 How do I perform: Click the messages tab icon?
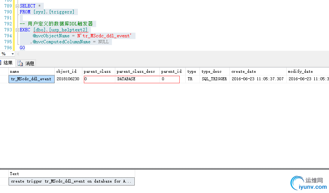(20, 63)
